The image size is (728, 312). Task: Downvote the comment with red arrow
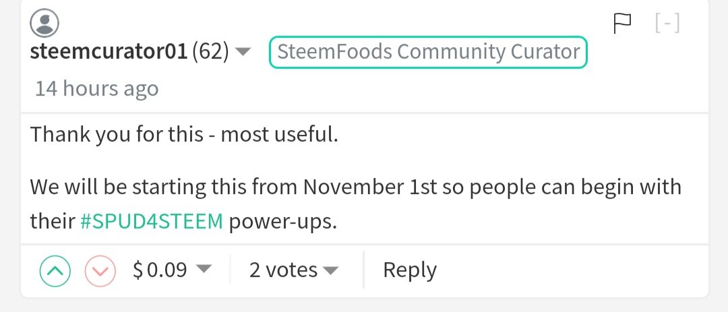(100, 271)
